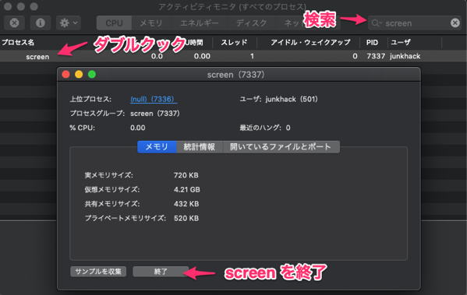Sort by the スレッド column header
The width and height of the screenshot is (467, 295).
234,43
